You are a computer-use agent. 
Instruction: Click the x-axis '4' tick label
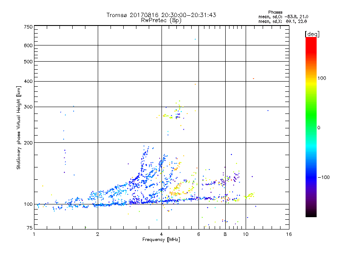tap(161, 234)
